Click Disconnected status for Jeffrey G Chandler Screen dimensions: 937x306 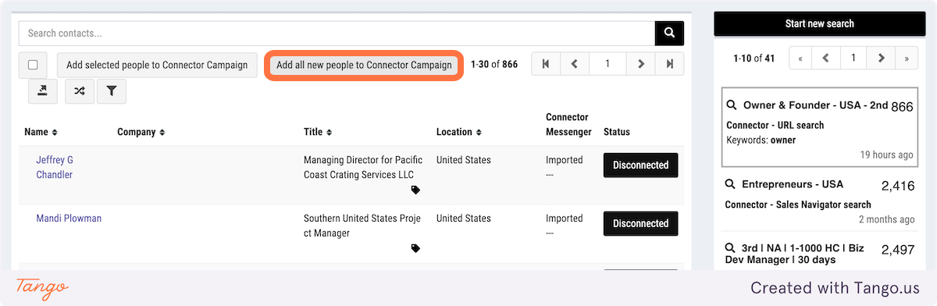pos(641,165)
